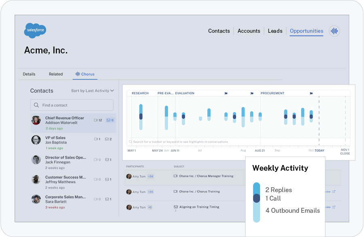Click the 4 Outbound Emails text
364x237 pixels.
(292, 211)
